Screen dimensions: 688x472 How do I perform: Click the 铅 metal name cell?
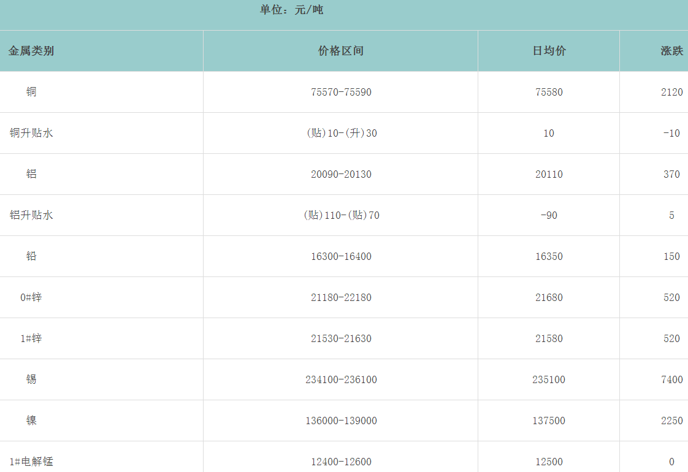[31, 256]
